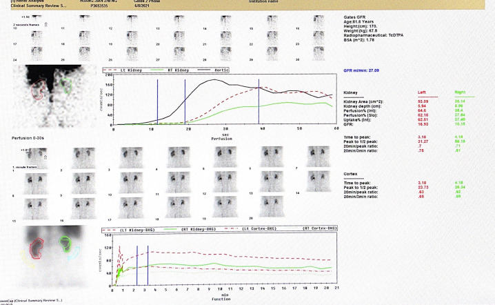Click the blue marker near 2 min in function chart
Screen dimensions: 495x305
pos(137,266)
